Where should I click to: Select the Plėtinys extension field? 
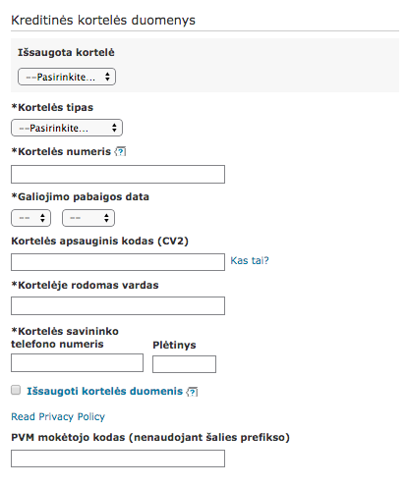point(184,364)
